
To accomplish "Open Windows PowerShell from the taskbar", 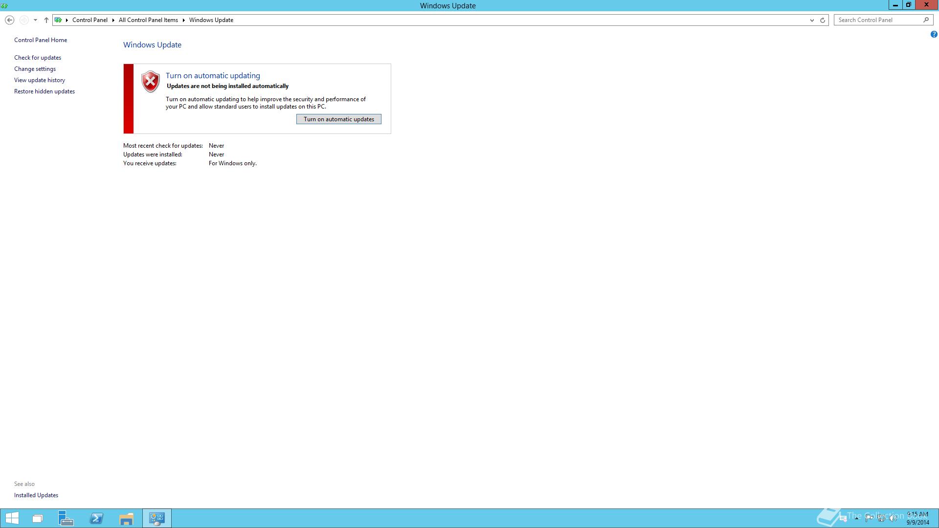I will coord(96,518).
